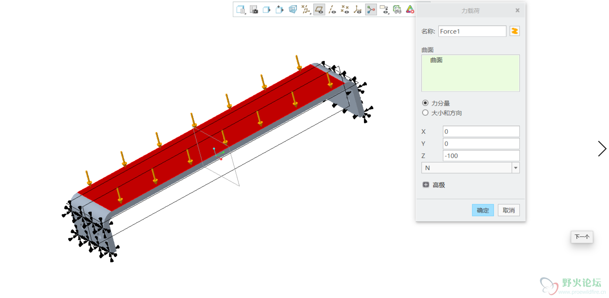609x298 pixels.
Task: Click the named view cube-with-arrow icon
Action: pos(267,10)
